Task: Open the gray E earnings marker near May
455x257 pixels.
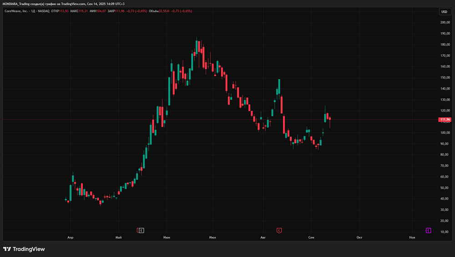Action: [142, 231]
